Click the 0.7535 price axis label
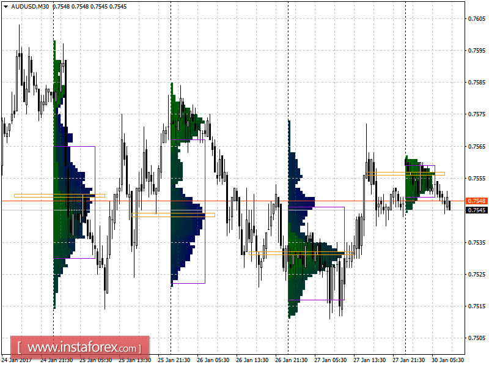 point(477,242)
